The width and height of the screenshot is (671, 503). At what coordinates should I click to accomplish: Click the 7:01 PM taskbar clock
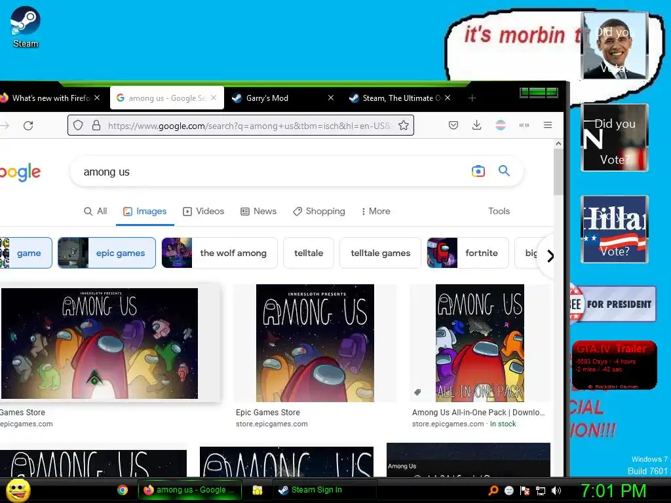tap(613, 491)
